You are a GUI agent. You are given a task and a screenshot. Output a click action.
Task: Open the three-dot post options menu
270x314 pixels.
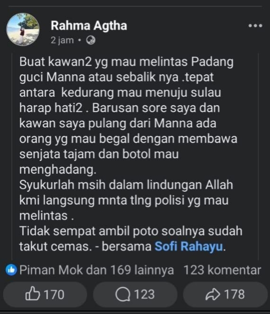click(x=255, y=26)
